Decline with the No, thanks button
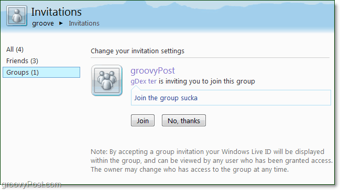Image resolution: width=340 pixels, height=190 pixels. pyautogui.click(x=184, y=121)
